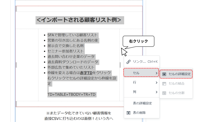199x122 pixels.
Task: Click the TD»TABLE»TBODY»TR»TD path text
Action: click(71, 95)
